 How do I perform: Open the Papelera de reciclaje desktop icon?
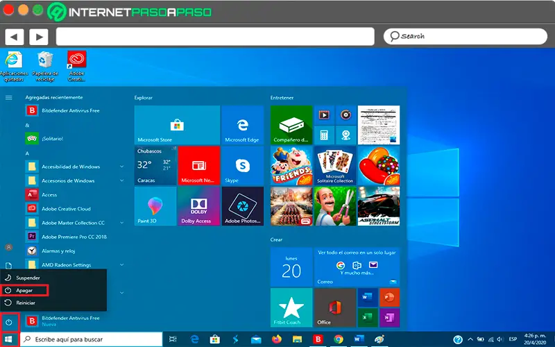(45, 67)
